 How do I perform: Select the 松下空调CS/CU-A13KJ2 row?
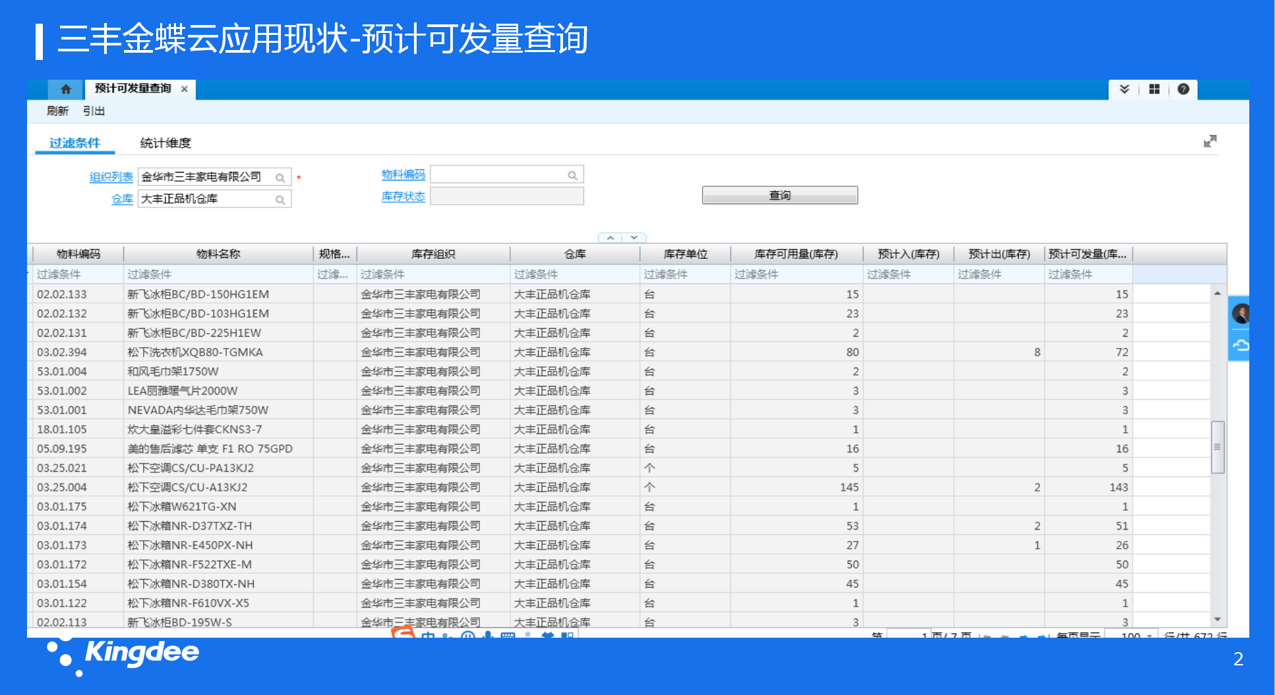pos(621,487)
